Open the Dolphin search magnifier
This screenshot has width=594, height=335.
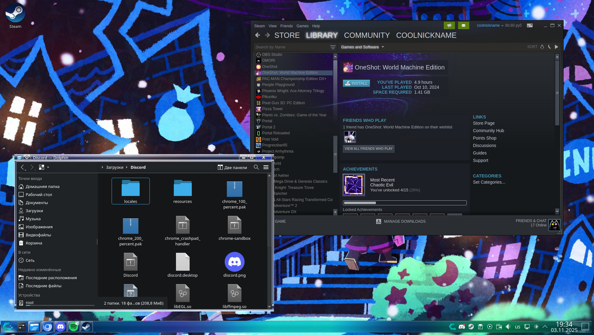[256, 167]
